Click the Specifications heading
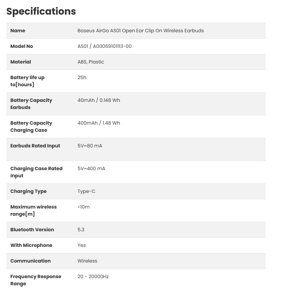The width and height of the screenshot is (301, 288). 41,11
